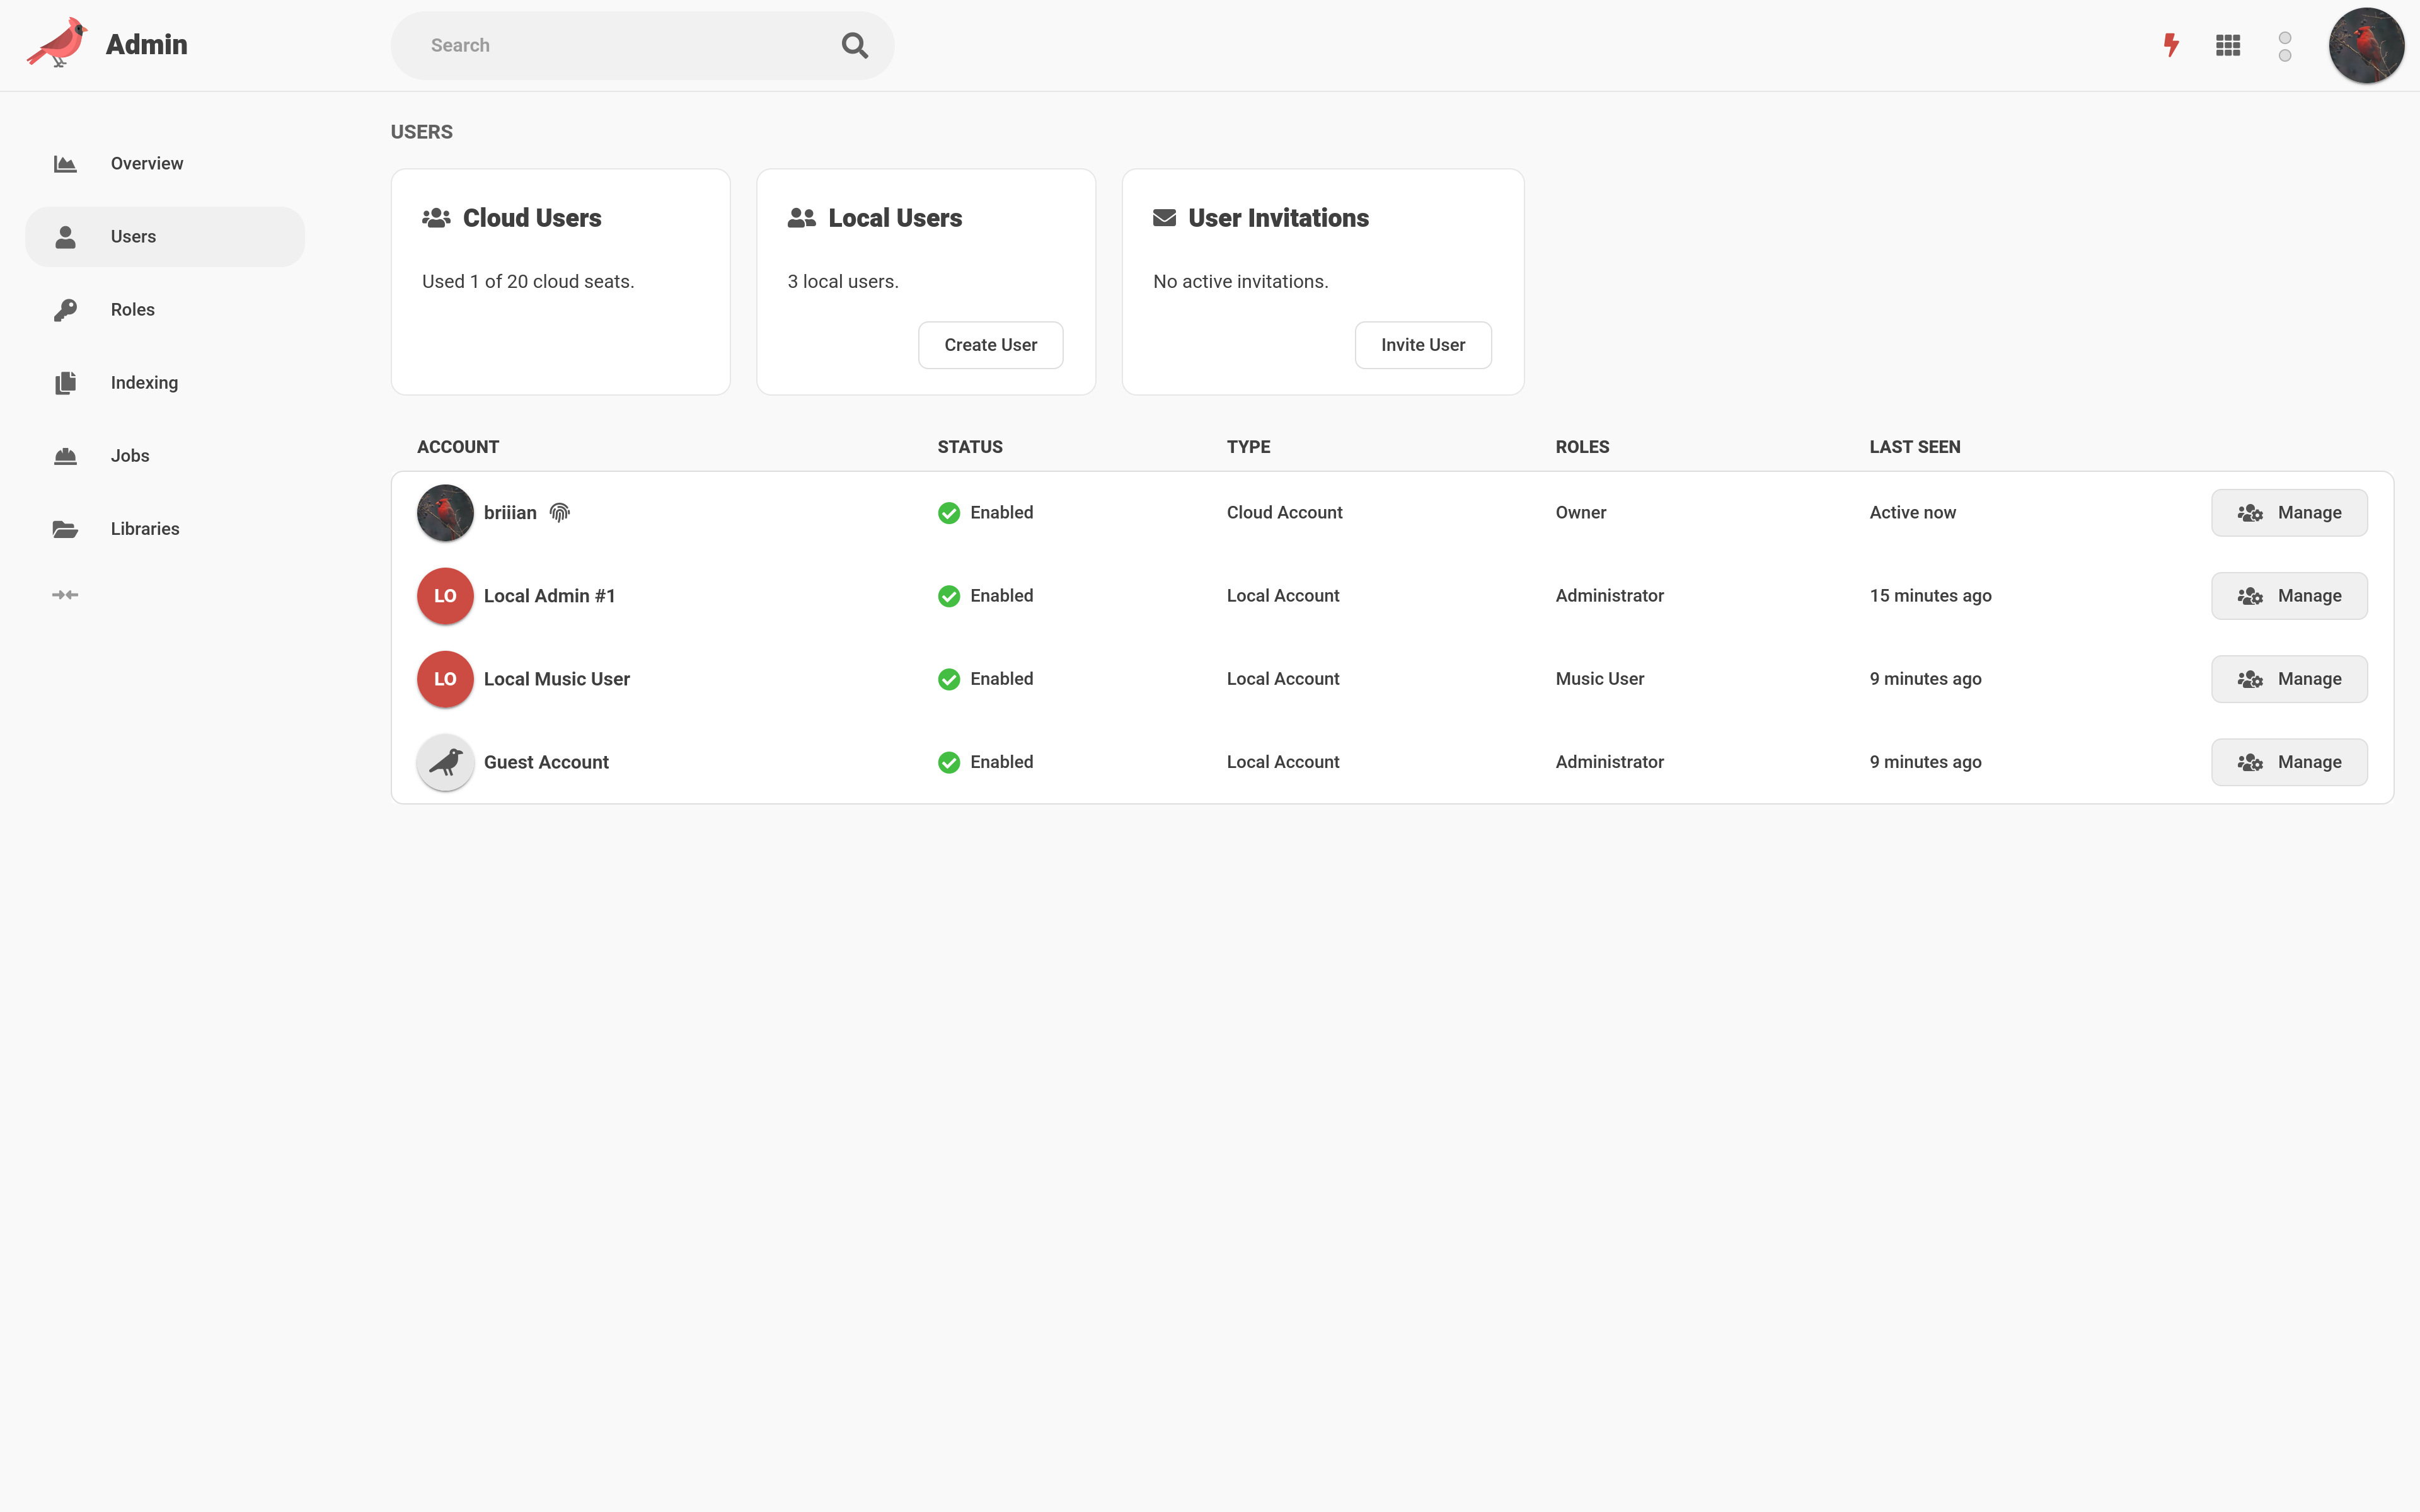This screenshot has width=2420, height=1512.
Task: Click Manage for Local Music User
Action: pos(2288,679)
